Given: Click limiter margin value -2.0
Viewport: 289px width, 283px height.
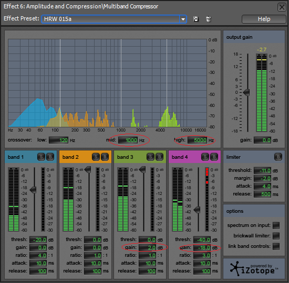Looking at the screenshot, I should (x=262, y=179).
